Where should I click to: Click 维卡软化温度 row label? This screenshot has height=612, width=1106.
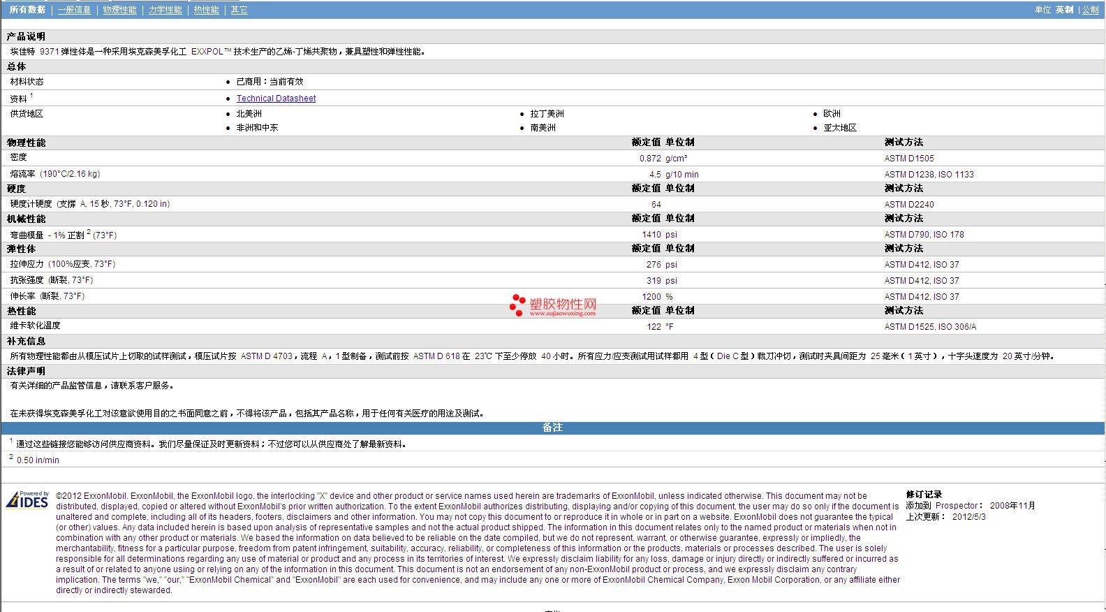[x=35, y=326]
